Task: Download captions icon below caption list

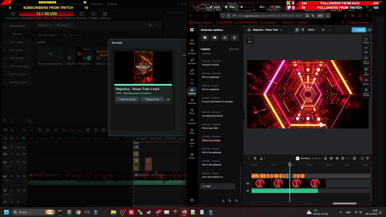Action: pos(223,201)
